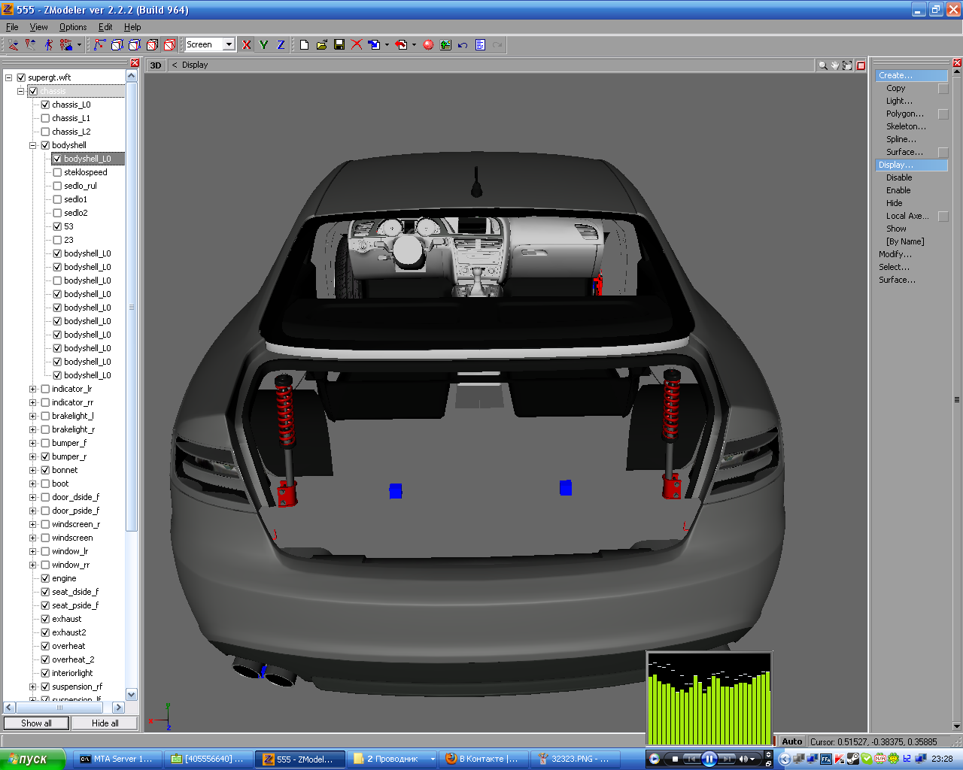The height and width of the screenshot is (770, 963).
Task: Click the Undo arrow icon
Action: [x=463, y=45]
